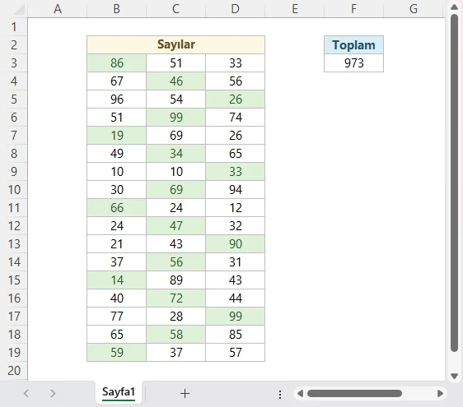Click vertical scrollbar down arrow
The height and width of the screenshot is (407, 463).
coord(454,376)
